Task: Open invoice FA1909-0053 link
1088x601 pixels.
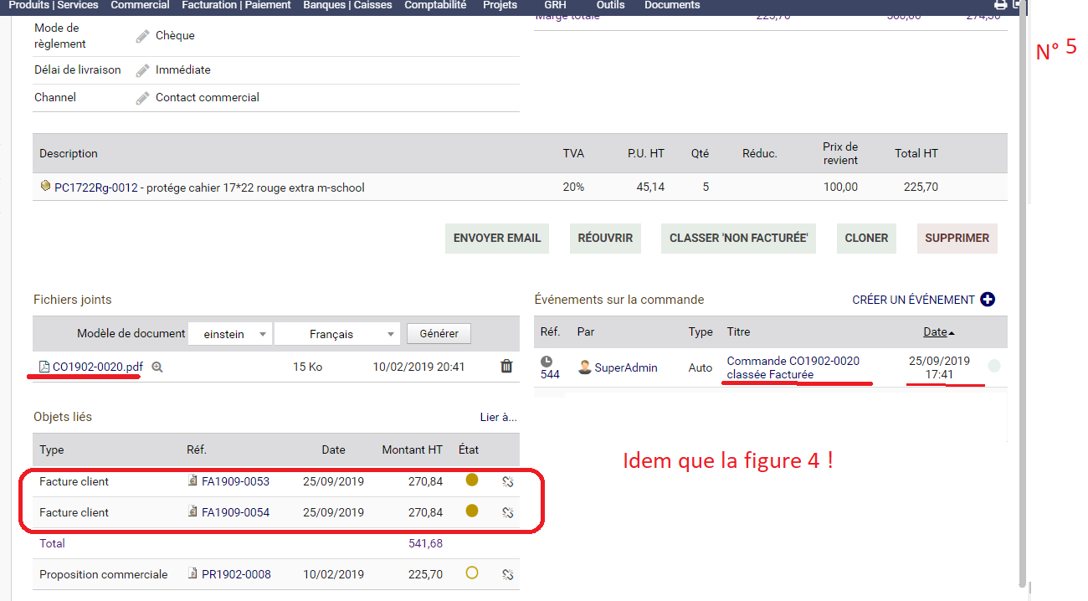Action: click(235, 481)
